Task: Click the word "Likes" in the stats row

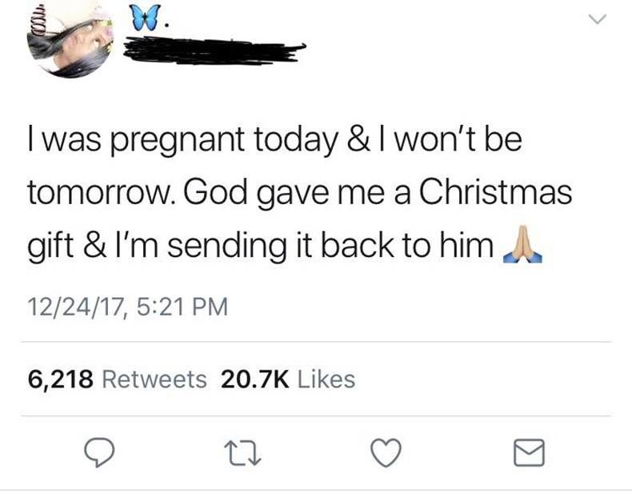Action: [x=326, y=379]
